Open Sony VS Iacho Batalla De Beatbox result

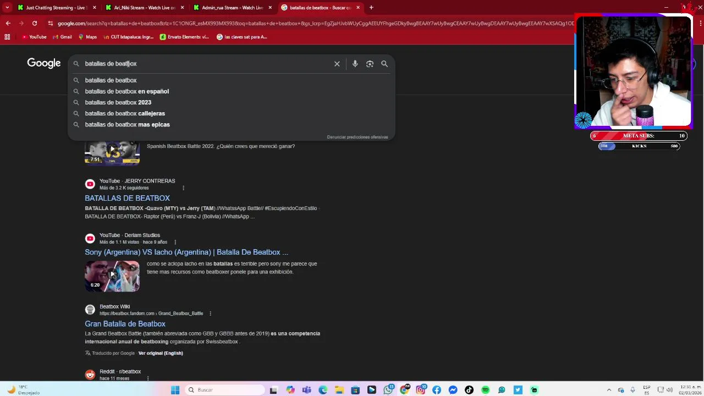(186, 252)
